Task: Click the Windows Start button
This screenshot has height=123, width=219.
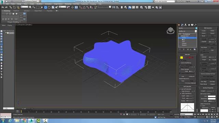Action: 3,121
